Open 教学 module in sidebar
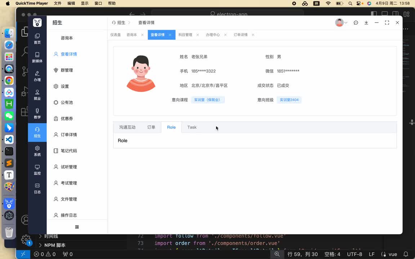Screen dimensions: 415x259 tap(37, 114)
